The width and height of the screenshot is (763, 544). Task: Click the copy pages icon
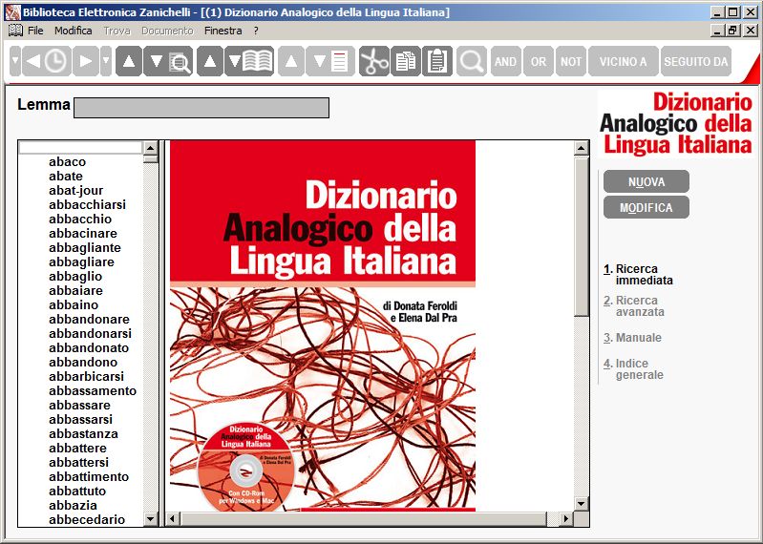(x=406, y=62)
